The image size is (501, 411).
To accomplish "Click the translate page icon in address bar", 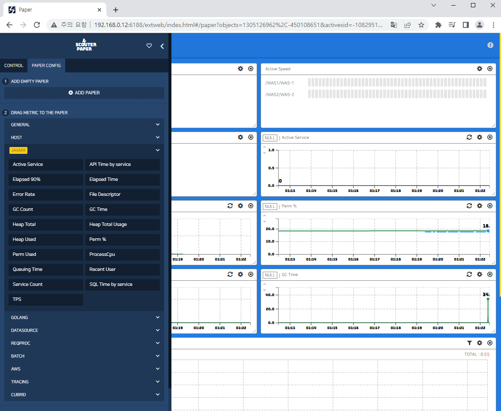I will click(x=393, y=25).
